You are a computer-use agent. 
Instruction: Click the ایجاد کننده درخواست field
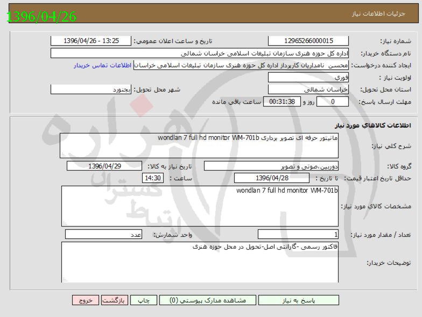(x=241, y=66)
